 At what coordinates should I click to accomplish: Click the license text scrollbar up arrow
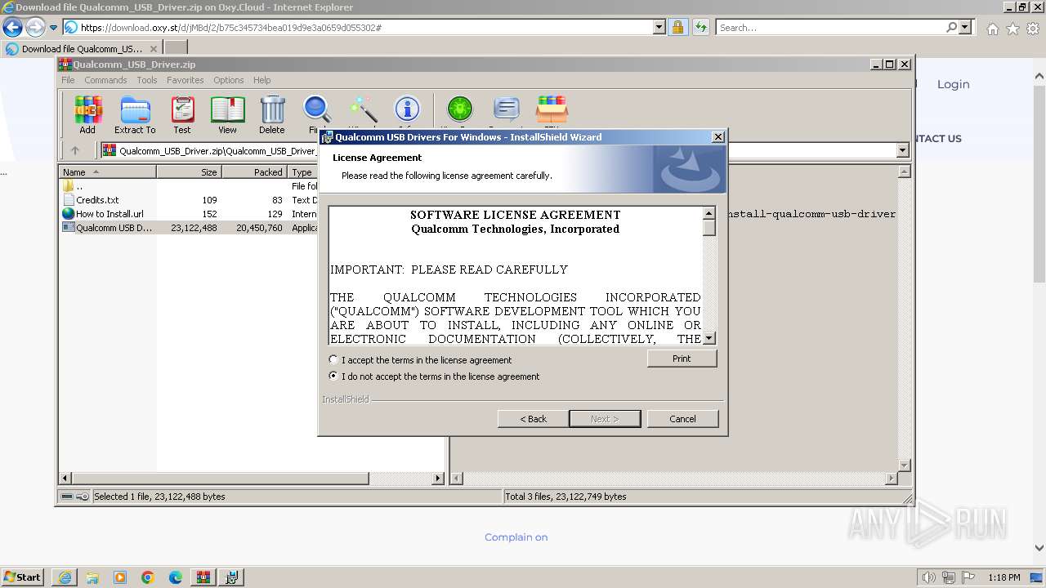tap(709, 213)
